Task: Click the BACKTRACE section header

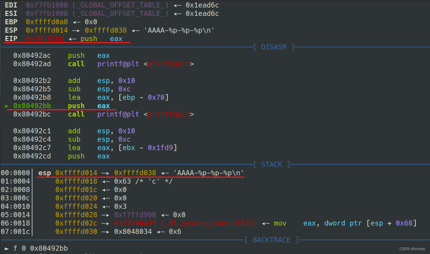Action: click(272, 240)
